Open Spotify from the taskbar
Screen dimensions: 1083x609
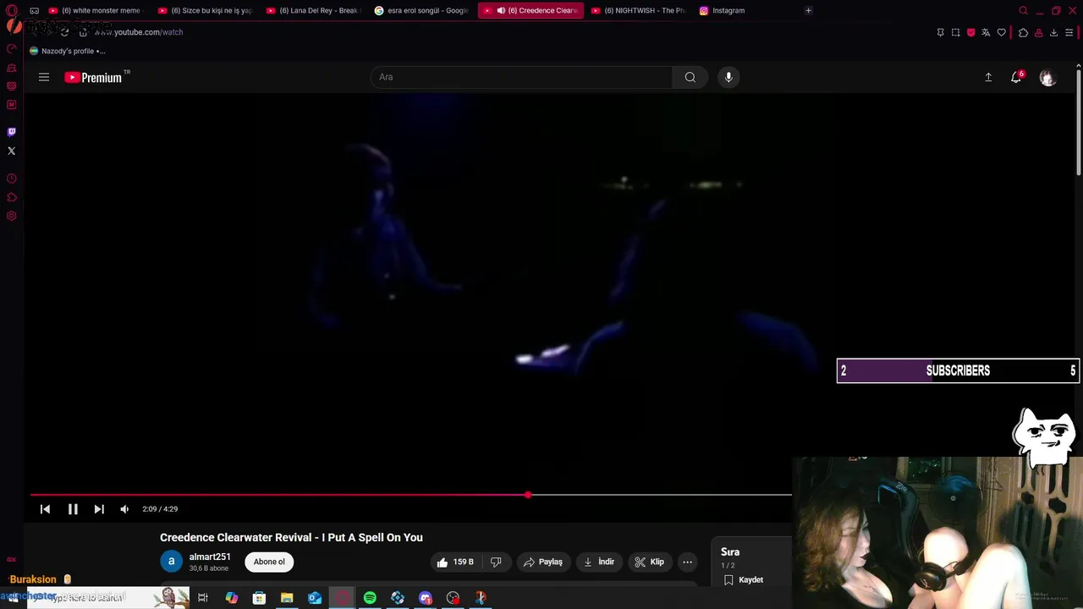coord(370,598)
